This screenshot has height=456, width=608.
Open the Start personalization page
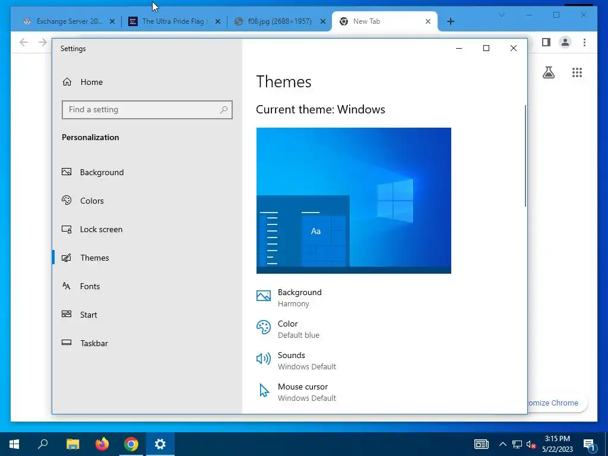147,315
